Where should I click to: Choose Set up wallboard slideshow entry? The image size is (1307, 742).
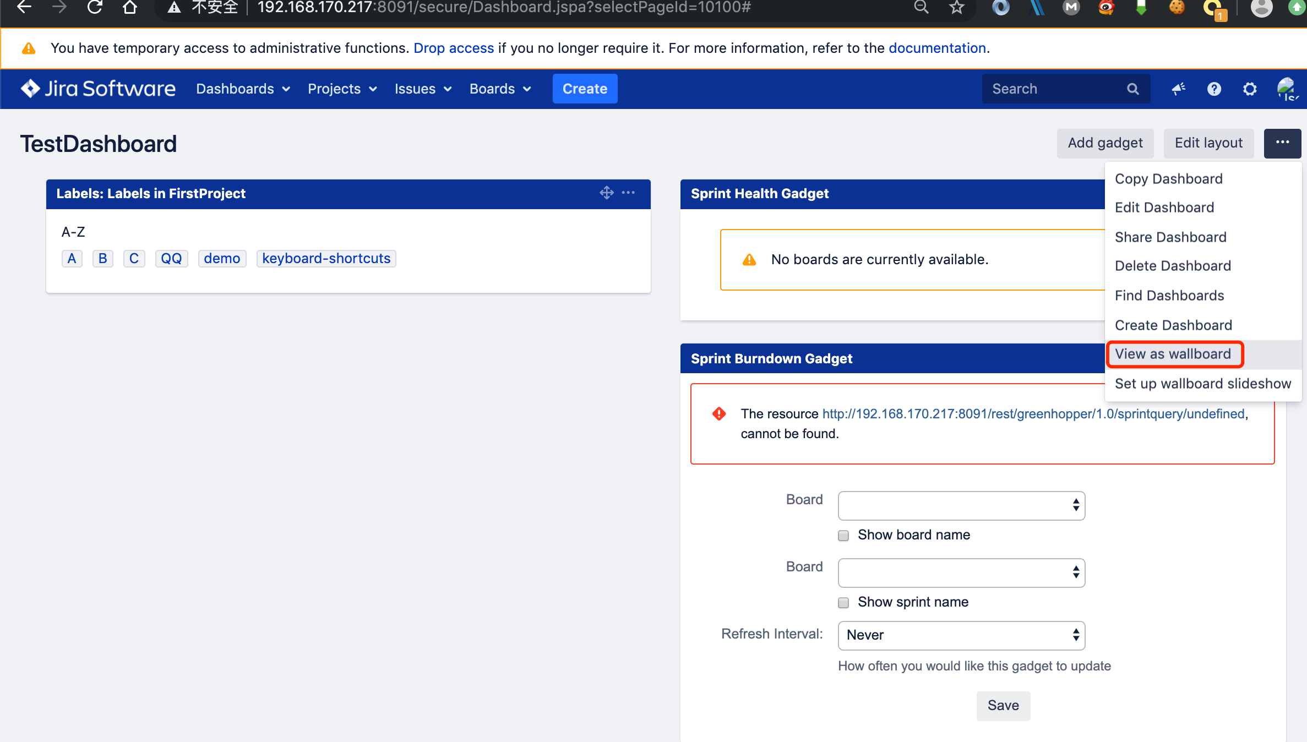click(1203, 384)
